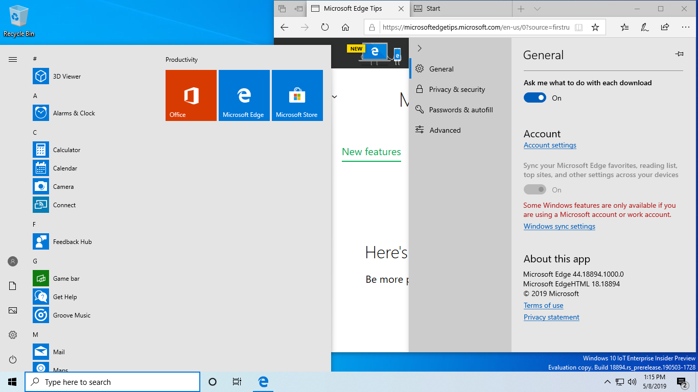Launch the Camera app

(x=41, y=187)
